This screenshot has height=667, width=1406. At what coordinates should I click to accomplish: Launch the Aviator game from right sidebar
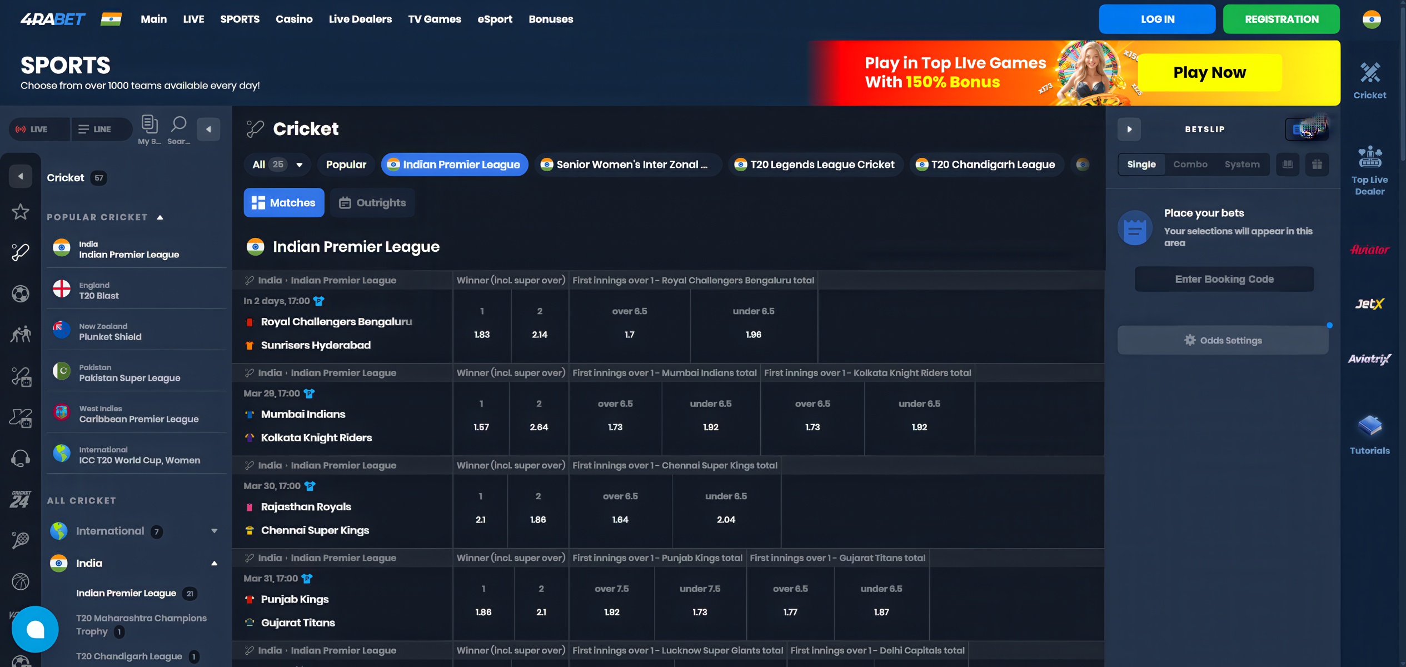(1369, 249)
